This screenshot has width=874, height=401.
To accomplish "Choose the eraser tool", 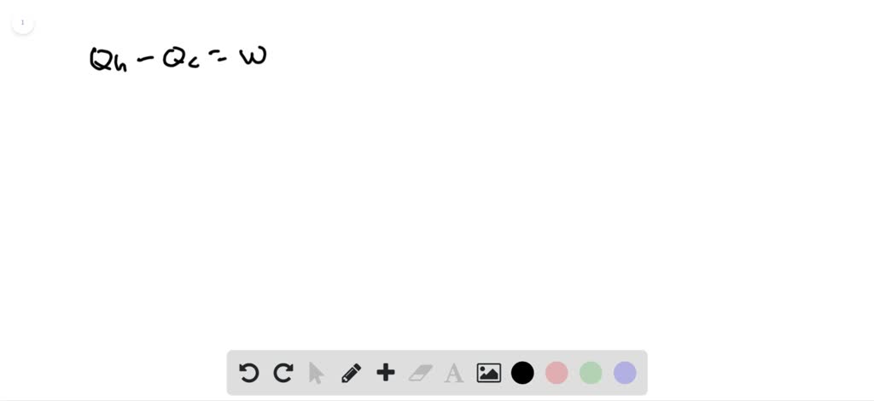I will (x=420, y=373).
